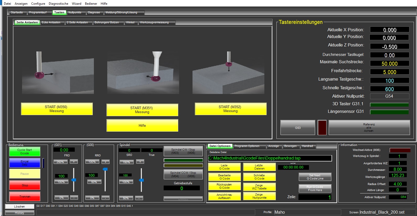Click the FRO feed override slider handle
The width and height of the screenshot is (417, 216).
(x=74, y=180)
